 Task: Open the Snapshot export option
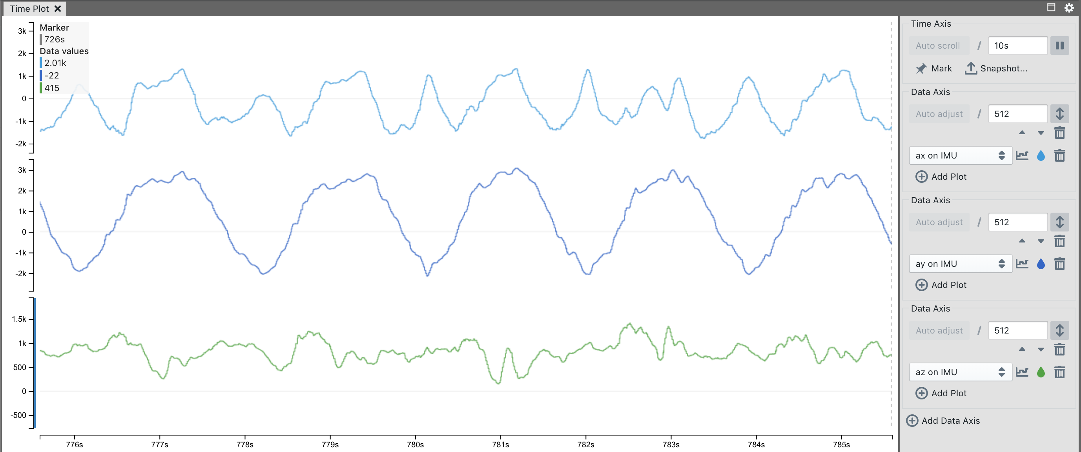(x=997, y=68)
